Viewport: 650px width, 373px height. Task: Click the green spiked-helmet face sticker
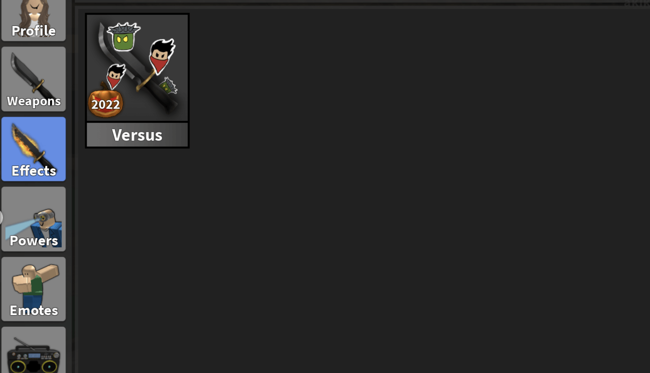(124, 37)
